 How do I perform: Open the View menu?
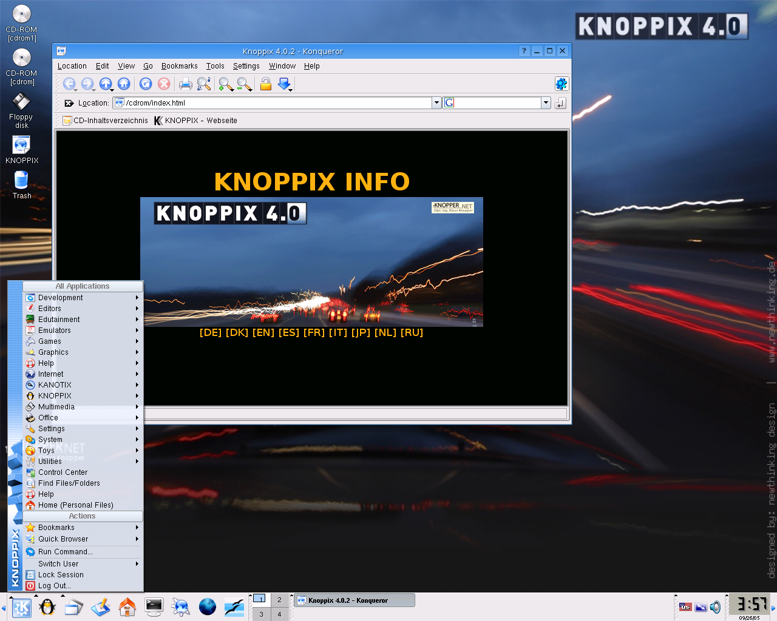point(126,66)
